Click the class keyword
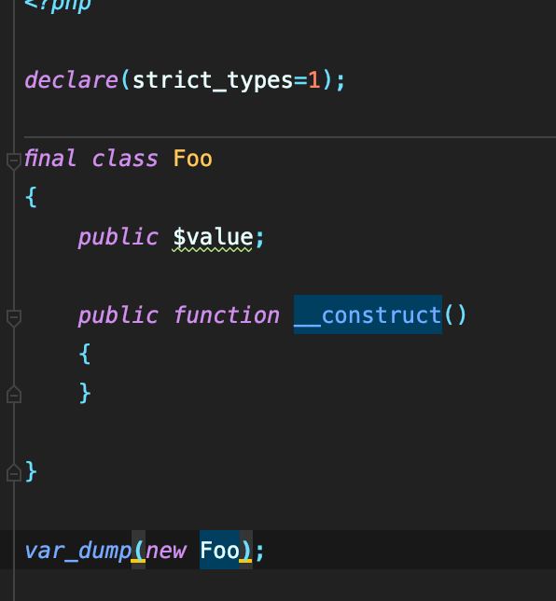Screen dimensions: 556x601 pos(125,159)
